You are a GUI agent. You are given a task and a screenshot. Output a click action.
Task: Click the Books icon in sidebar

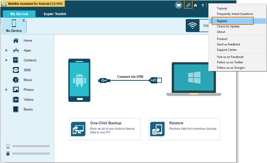coord(16,109)
